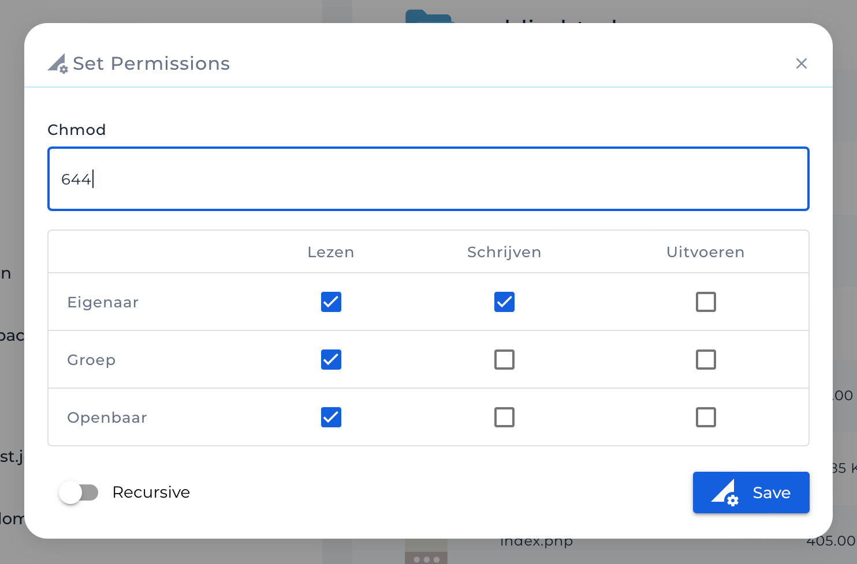Enable Uitvoeren permission for Eigenaar
The width and height of the screenshot is (857, 564).
pos(706,302)
